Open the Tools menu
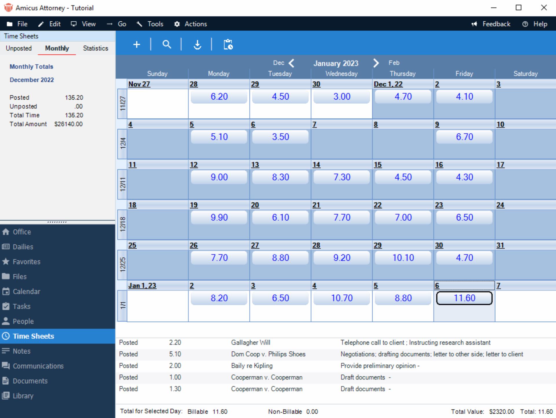Viewport: 556px width, 418px height. tap(150, 24)
